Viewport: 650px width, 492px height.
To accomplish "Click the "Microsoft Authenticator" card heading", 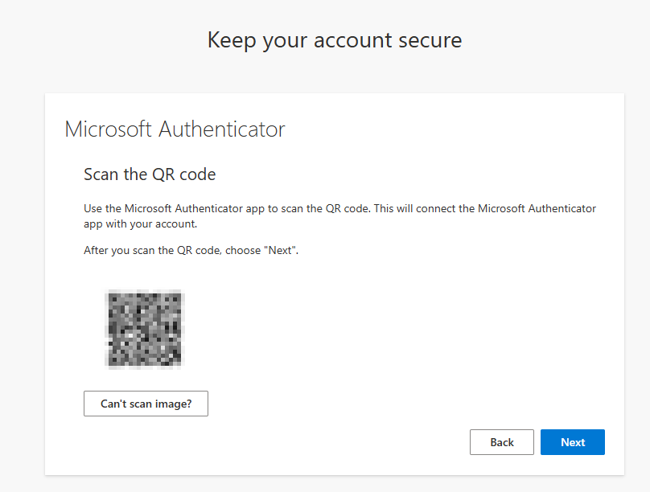I will [175, 129].
